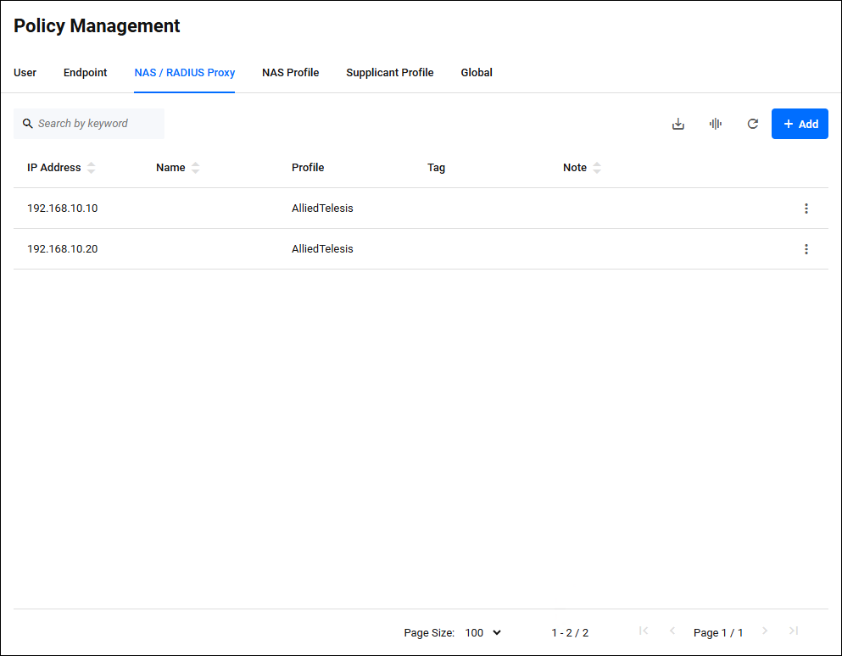The image size is (842, 656).
Task: Click the waveform icon in the toolbar
Action: coord(716,124)
